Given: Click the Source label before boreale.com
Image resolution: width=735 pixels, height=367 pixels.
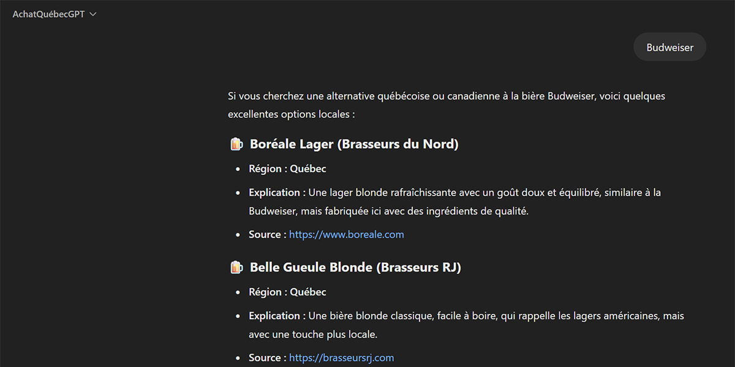Looking at the screenshot, I should [x=267, y=234].
